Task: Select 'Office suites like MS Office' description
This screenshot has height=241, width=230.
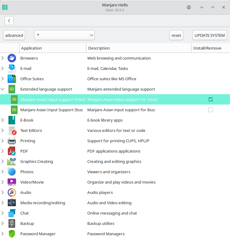Action: click(112, 79)
